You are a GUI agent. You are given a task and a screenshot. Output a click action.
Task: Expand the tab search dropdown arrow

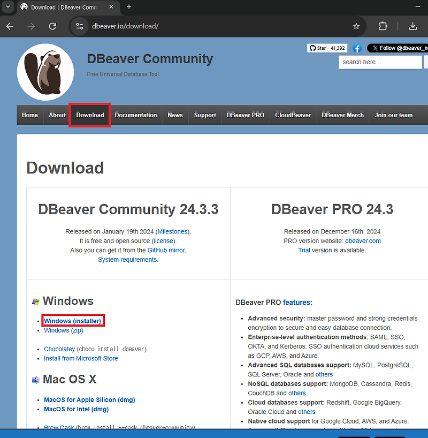point(8,7)
